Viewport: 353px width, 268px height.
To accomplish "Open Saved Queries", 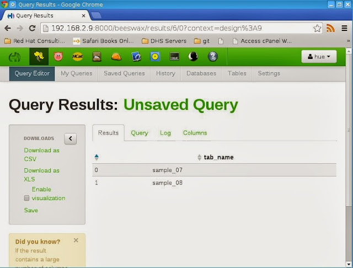I will click(124, 73).
